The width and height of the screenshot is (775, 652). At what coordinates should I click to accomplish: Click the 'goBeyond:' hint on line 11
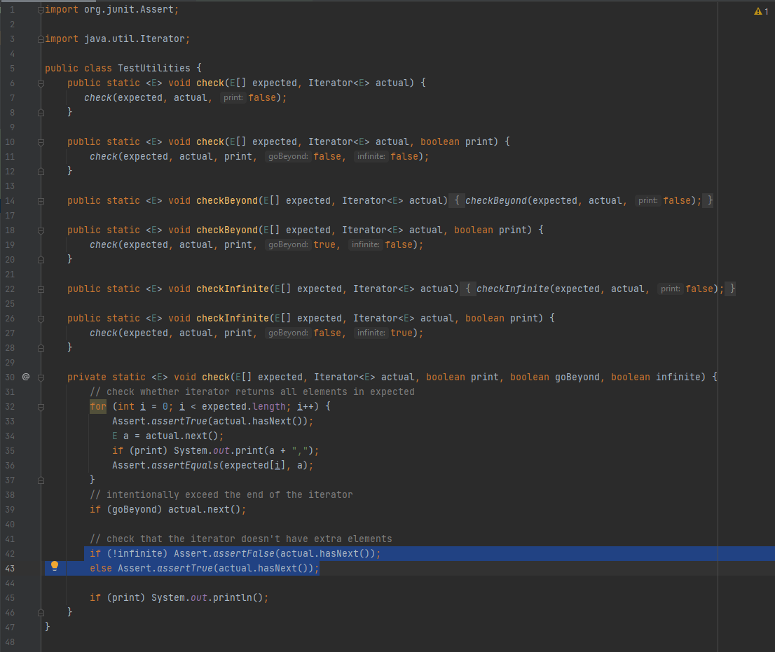[x=288, y=157]
